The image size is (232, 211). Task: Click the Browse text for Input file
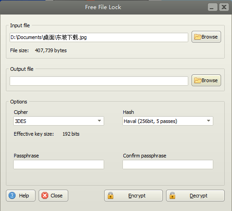(x=210, y=37)
